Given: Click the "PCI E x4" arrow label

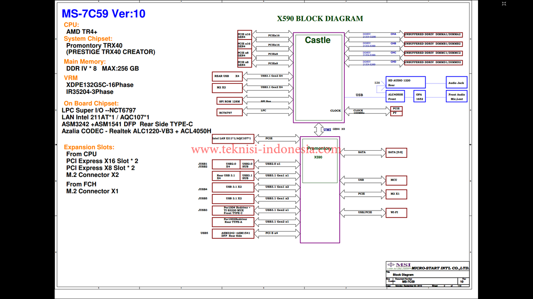Looking at the screenshot, I should [271, 233].
